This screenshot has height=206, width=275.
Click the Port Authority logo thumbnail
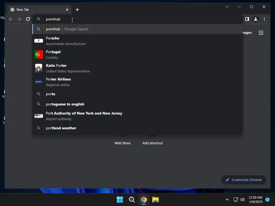[39, 116]
